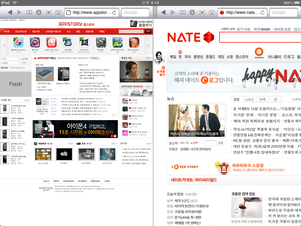Open the 회원가입 sign-up link

pyautogui.click(x=4, y=68)
